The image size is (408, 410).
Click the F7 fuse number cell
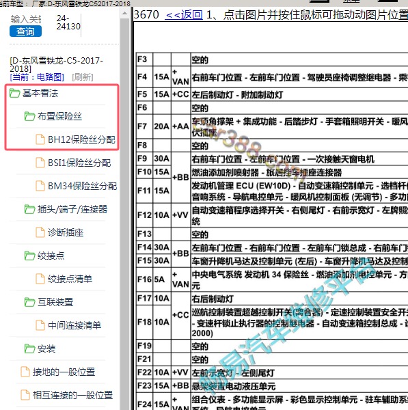pos(145,126)
